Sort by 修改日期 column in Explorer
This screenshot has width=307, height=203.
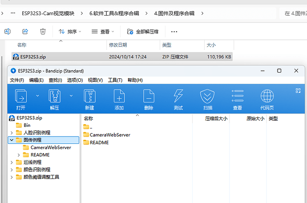pyautogui.click(x=118, y=45)
